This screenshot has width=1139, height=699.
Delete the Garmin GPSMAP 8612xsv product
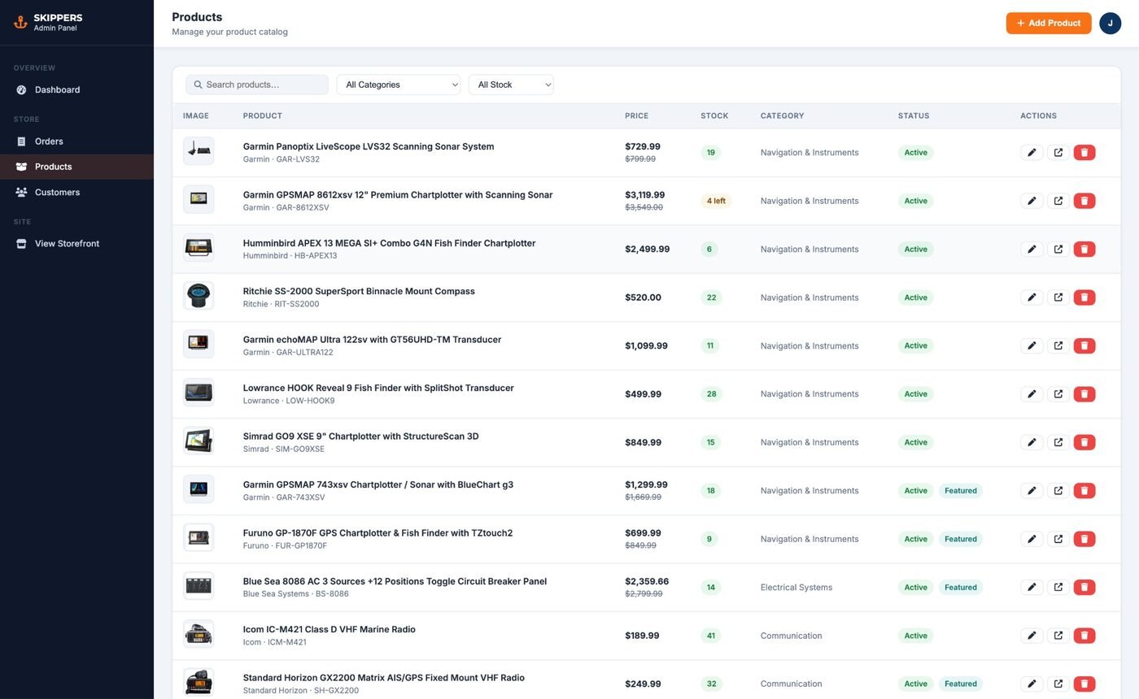pos(1084,201)
